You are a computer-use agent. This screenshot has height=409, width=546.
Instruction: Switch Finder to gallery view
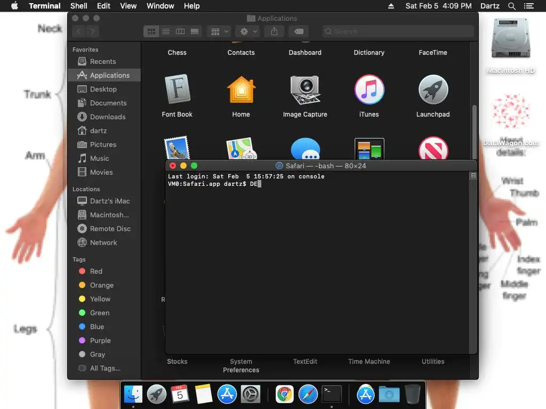[195, 31]
